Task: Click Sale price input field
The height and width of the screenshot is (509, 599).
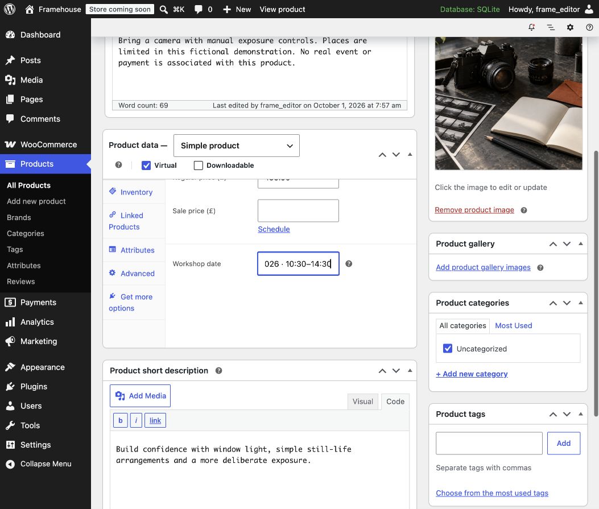Action: pos(298,211)
